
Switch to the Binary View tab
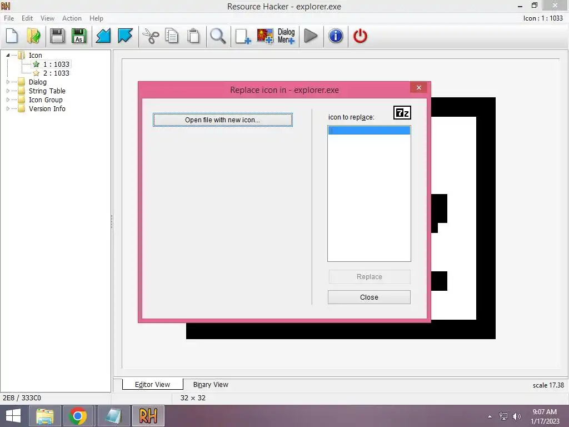pyautogui.click(x=211, y=385)
